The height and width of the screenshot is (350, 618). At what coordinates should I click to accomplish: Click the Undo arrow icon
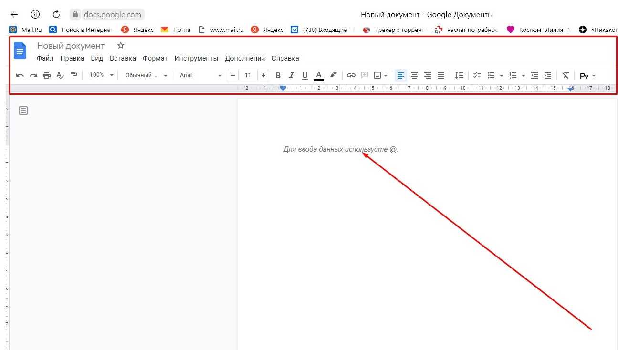(20, 75)
